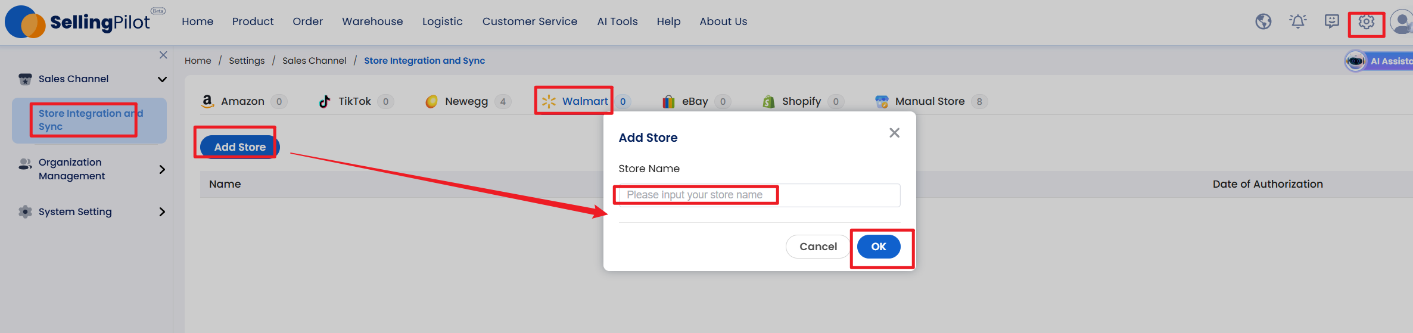Open the About Us menu

click(x=723, y=21)
